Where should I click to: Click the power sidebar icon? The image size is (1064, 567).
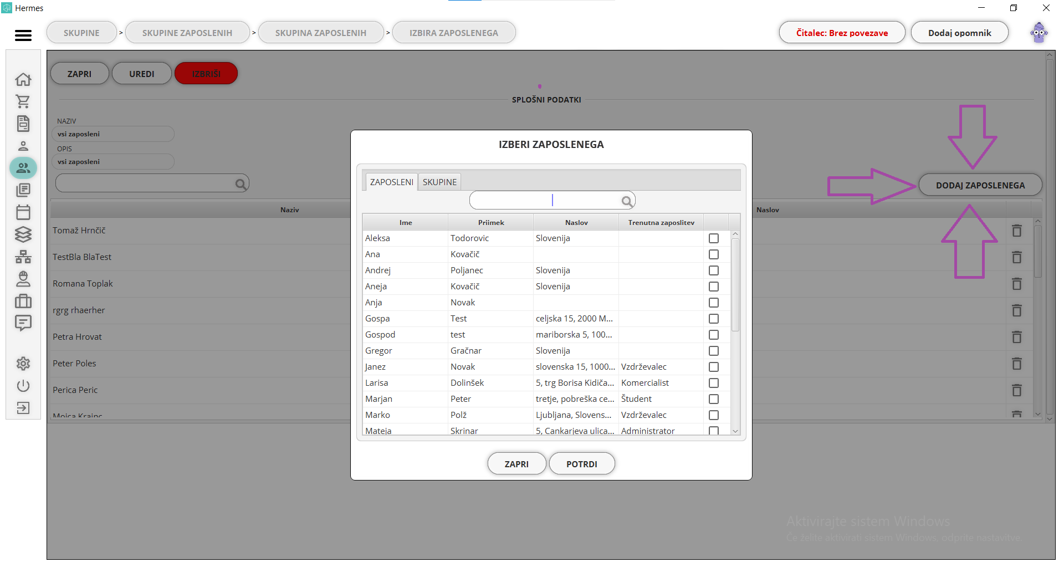(x=23, y=386)
